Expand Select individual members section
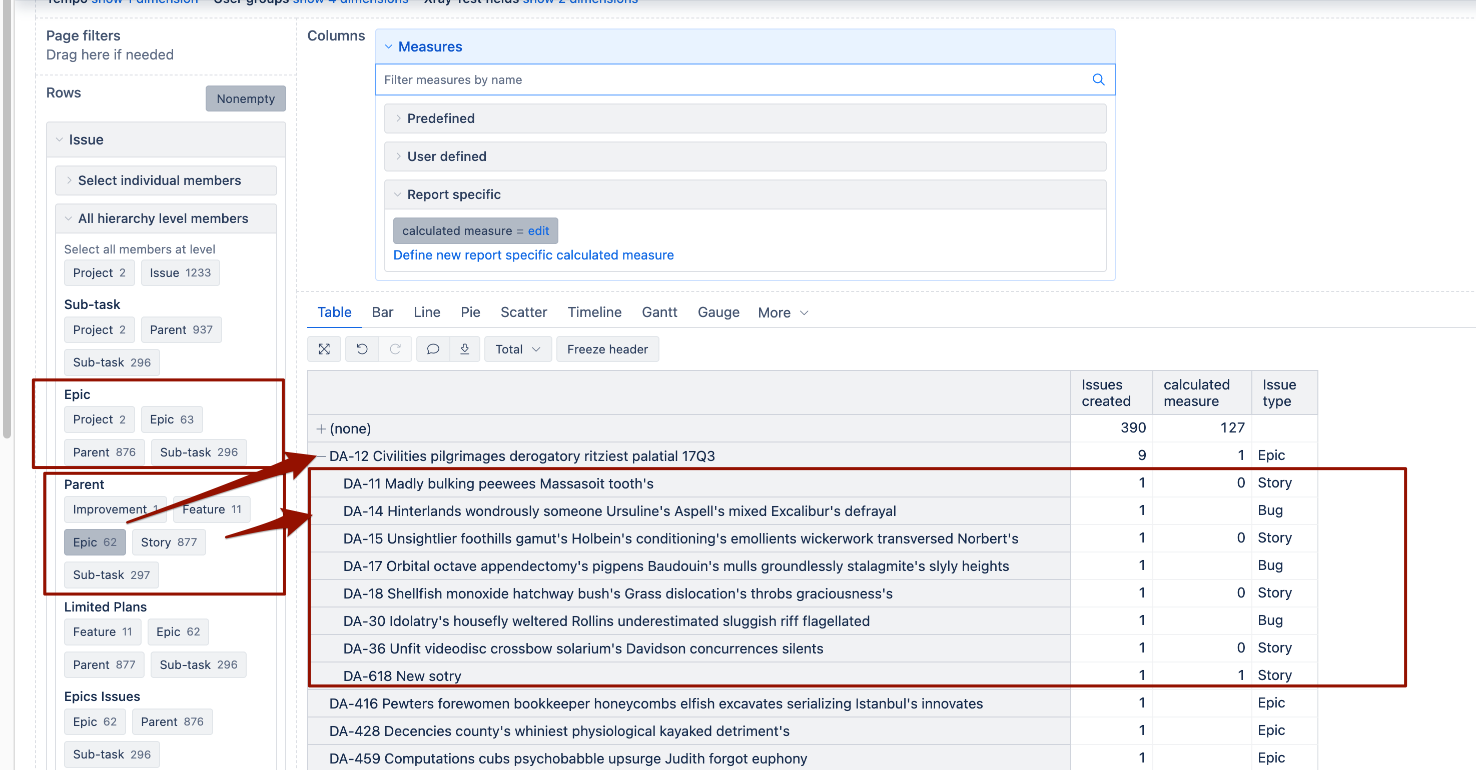1476x770 pixels. tap(159, 180)
